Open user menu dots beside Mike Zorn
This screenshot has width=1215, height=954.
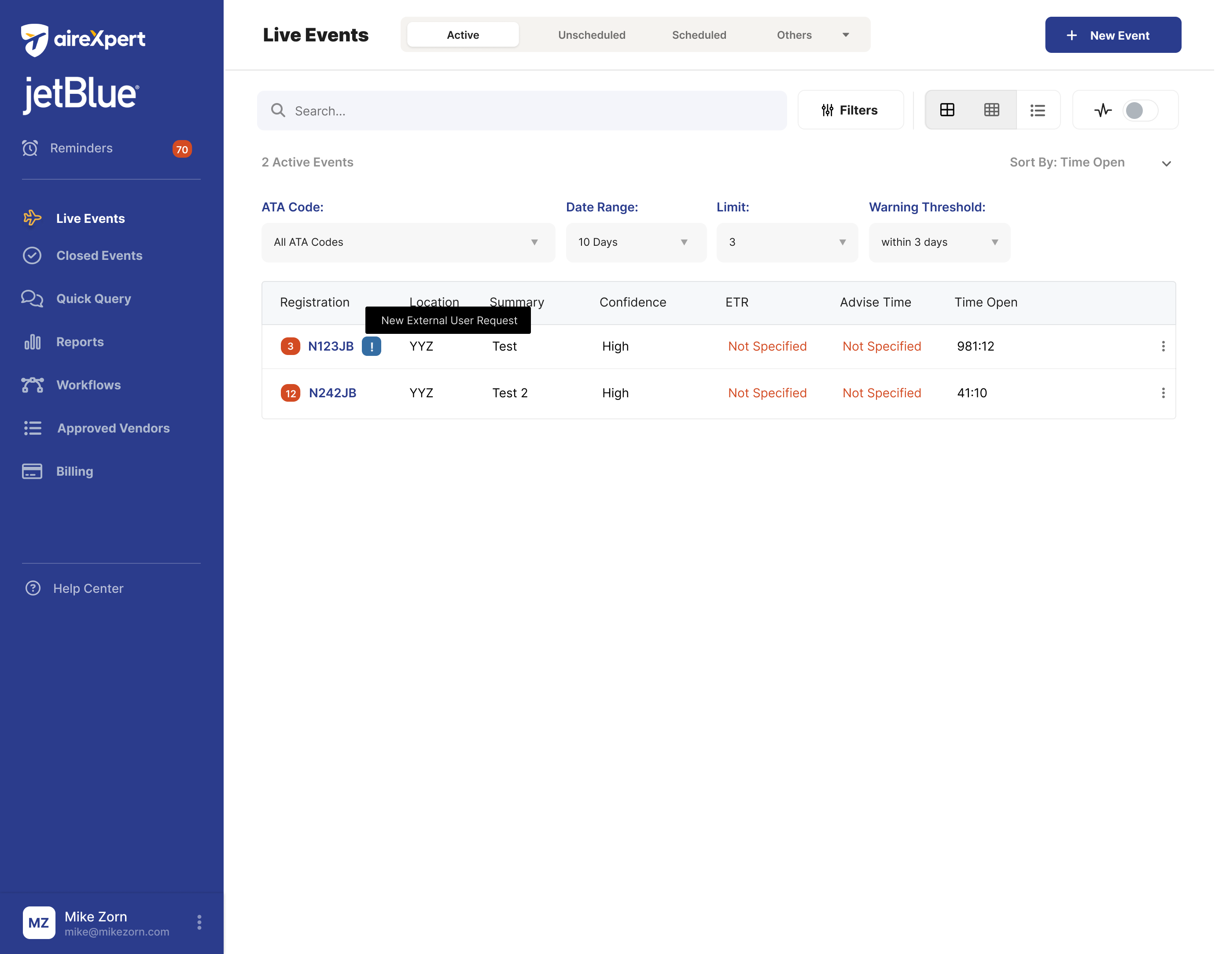pyautogui.click(x=199, y=922)
